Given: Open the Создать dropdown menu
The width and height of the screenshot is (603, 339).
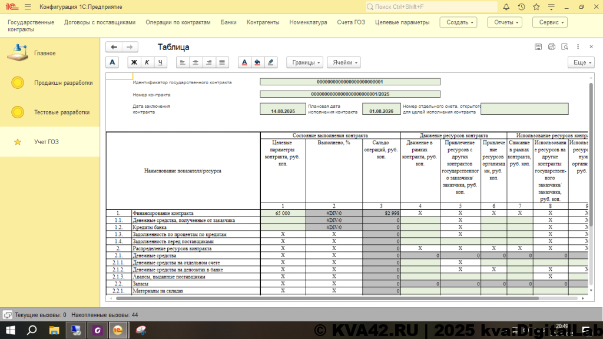Looking at the screenshot, I should 459,22.
